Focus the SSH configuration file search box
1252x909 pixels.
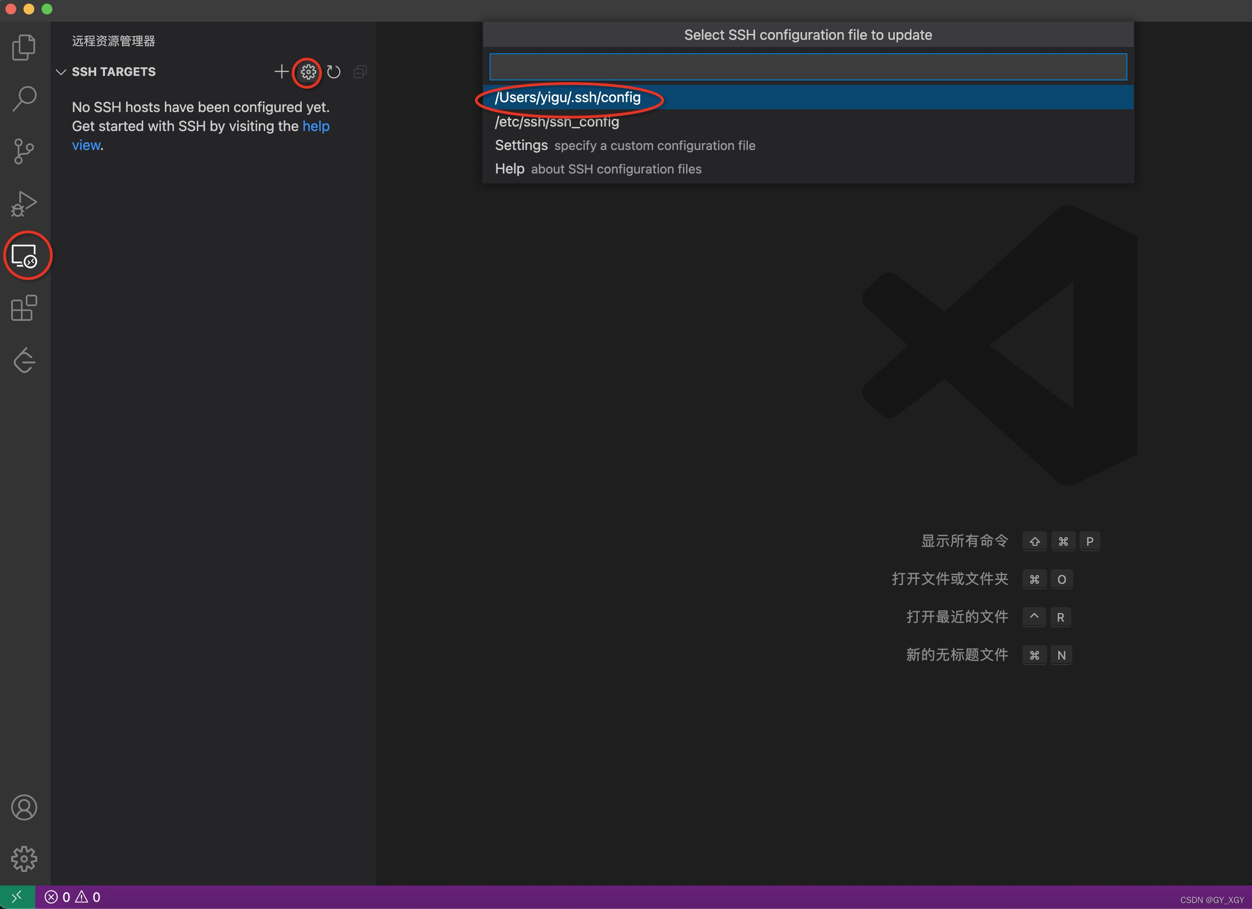tap(808, 67)
